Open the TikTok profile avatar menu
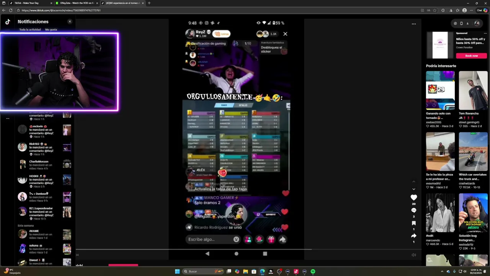The image size is (490, 276). (x=477, y=23)
